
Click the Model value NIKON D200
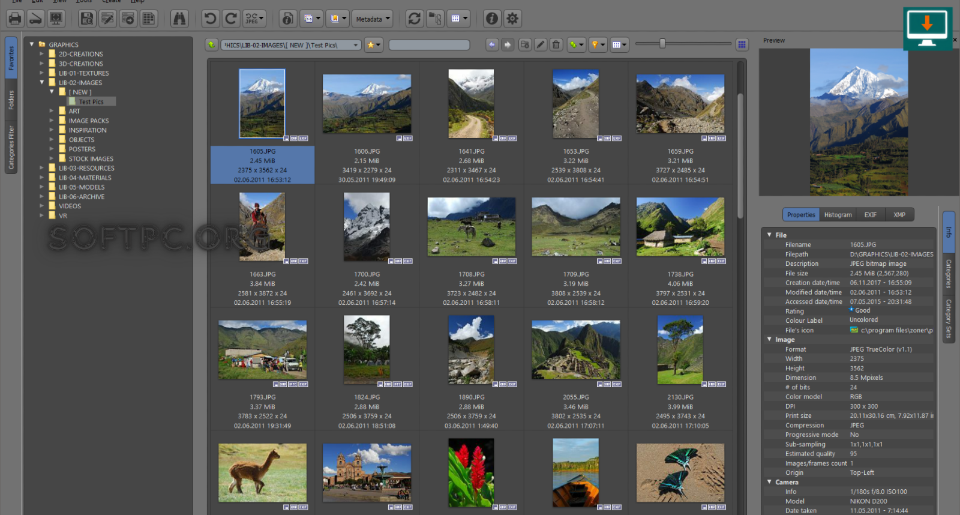click(x=868, y=501)
